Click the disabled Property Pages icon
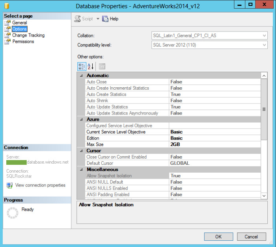Screen dimensions: 276x247 [x=102, y=66]
